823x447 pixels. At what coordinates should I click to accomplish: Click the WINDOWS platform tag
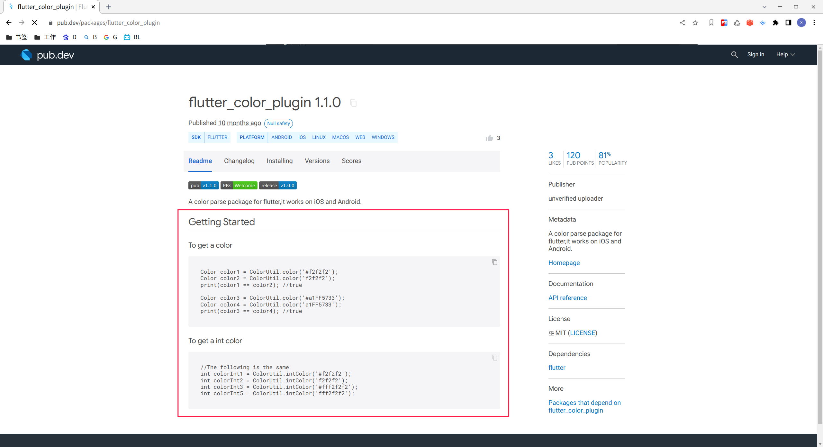click(383, 137)
